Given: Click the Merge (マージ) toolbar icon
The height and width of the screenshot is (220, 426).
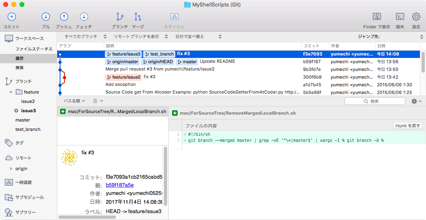Looking at the screenshot, I should click(138, 17).
